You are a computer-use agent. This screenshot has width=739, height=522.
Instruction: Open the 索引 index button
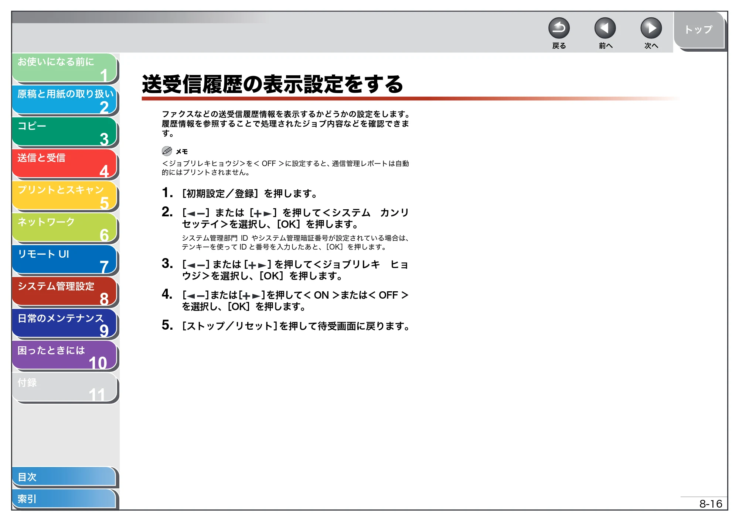(x=64, y=499)
